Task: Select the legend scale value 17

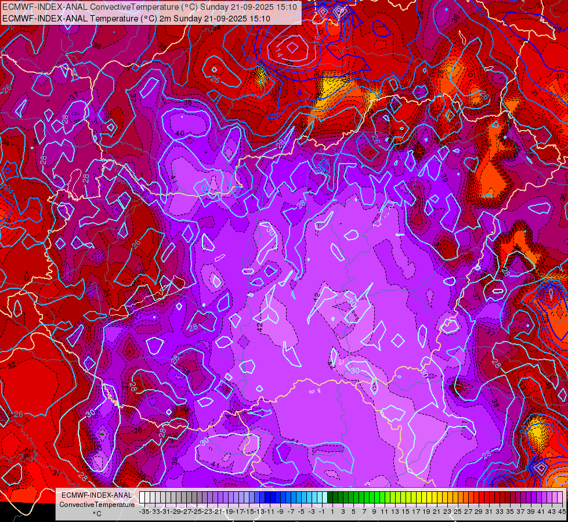Action: (x=416, y=512)
